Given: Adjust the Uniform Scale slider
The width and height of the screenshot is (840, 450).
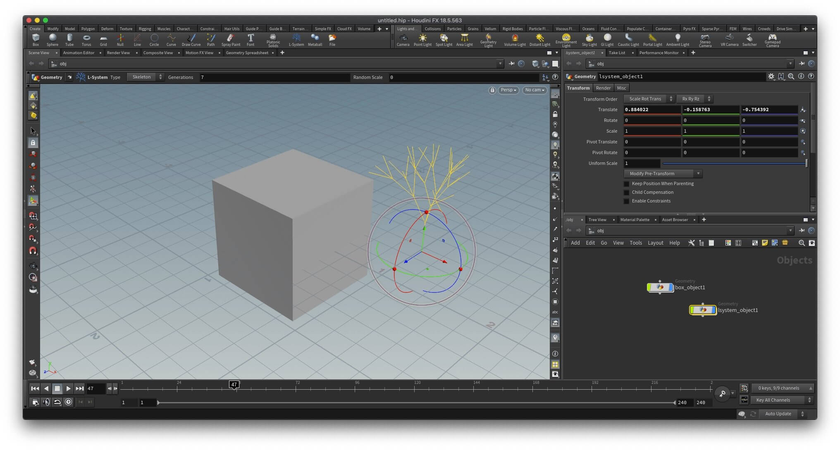Looking at the screenshot, I should [x=735, y=164].
